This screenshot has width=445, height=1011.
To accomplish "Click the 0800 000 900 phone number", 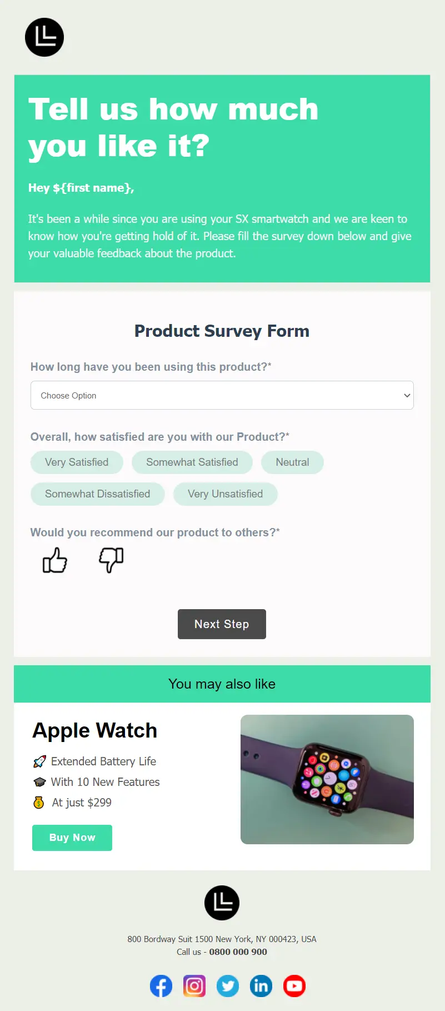I will click(238, 952).
